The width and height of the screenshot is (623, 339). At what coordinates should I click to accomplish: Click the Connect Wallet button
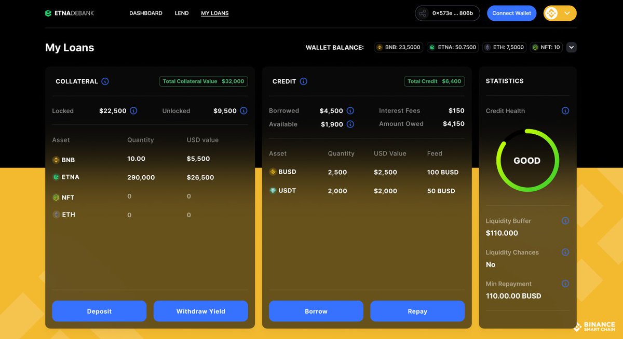tap(511, 13)
